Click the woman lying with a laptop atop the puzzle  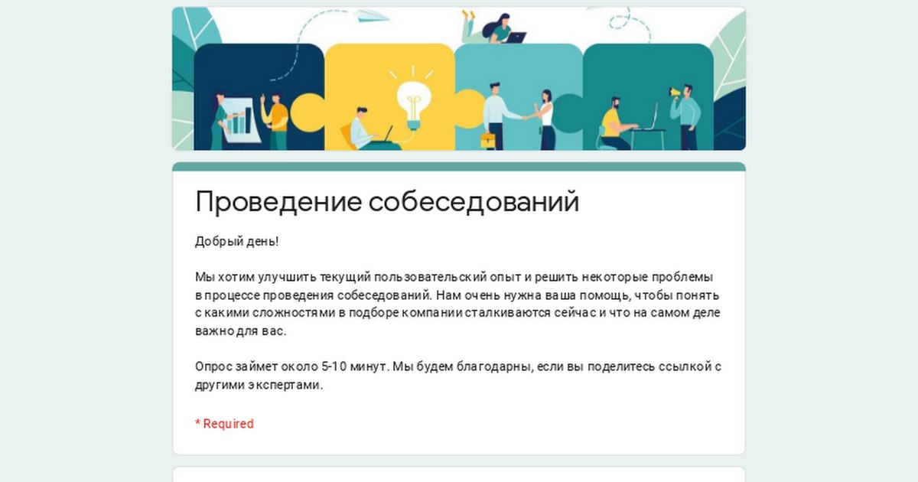tap(493, 28)
